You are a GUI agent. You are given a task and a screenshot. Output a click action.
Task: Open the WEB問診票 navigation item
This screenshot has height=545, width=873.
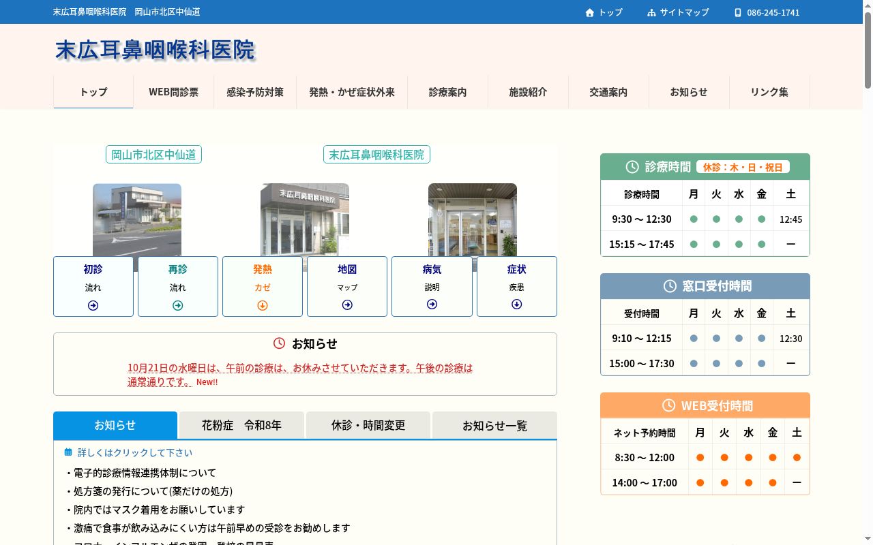click(174, 92)
